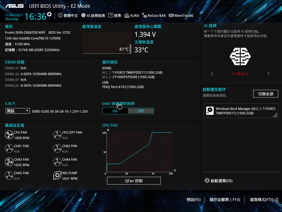Click the ReSize BAR icon
282x212 pixels.
tap(144, 16)
